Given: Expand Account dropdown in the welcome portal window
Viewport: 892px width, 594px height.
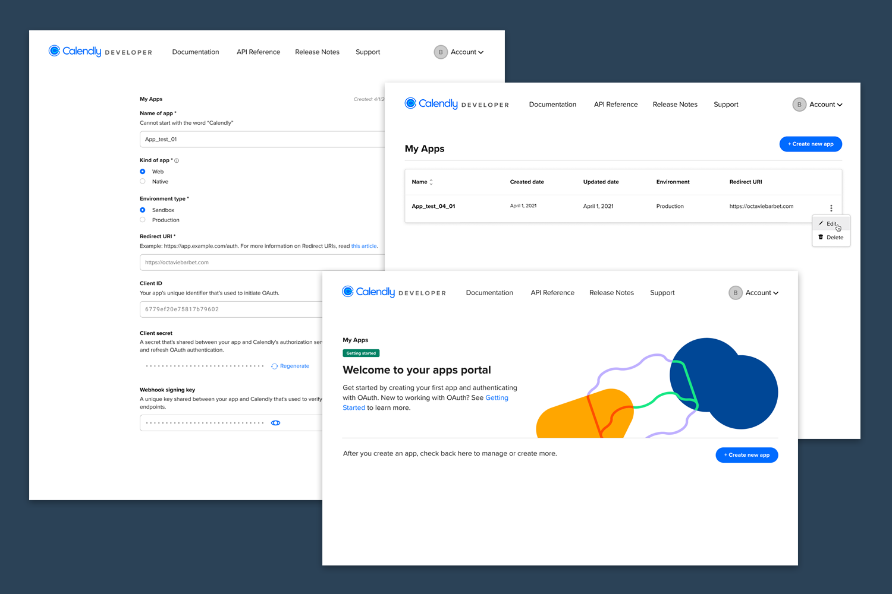Looking at the screenshot, I should (x=762, y=293).
